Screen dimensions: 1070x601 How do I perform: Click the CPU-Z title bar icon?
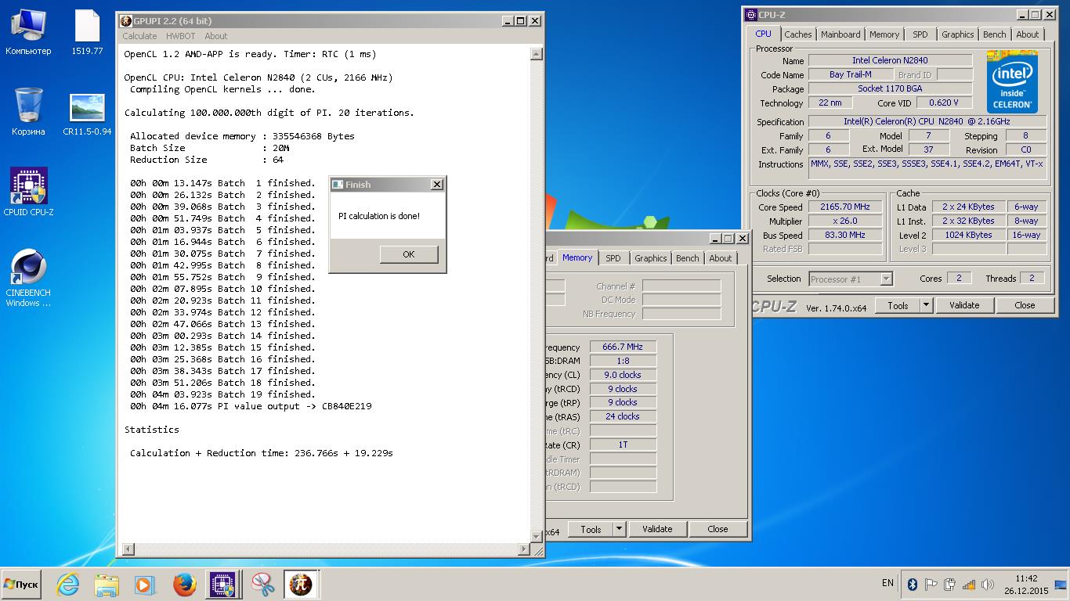(x=751, y=15)
